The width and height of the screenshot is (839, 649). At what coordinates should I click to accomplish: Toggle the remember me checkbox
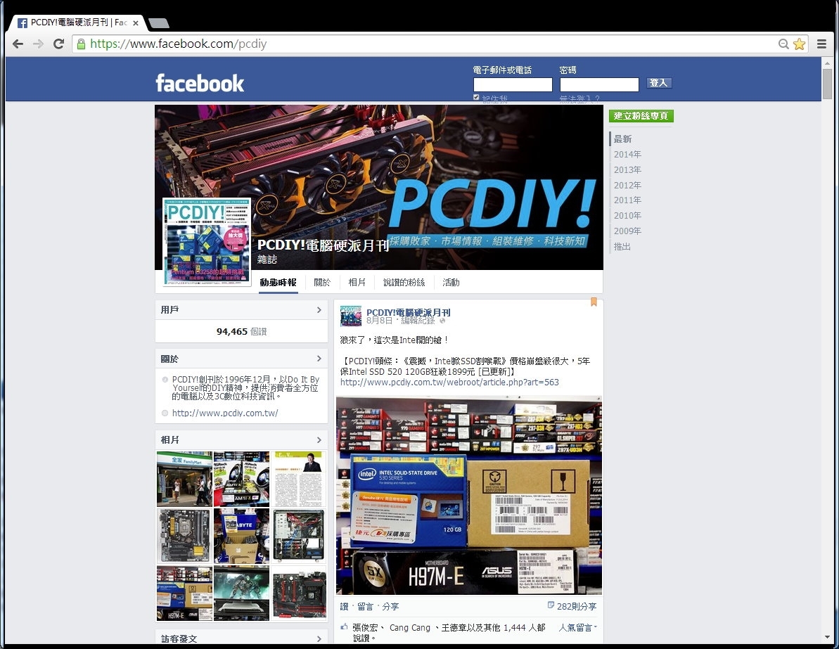tap(476, 97)
